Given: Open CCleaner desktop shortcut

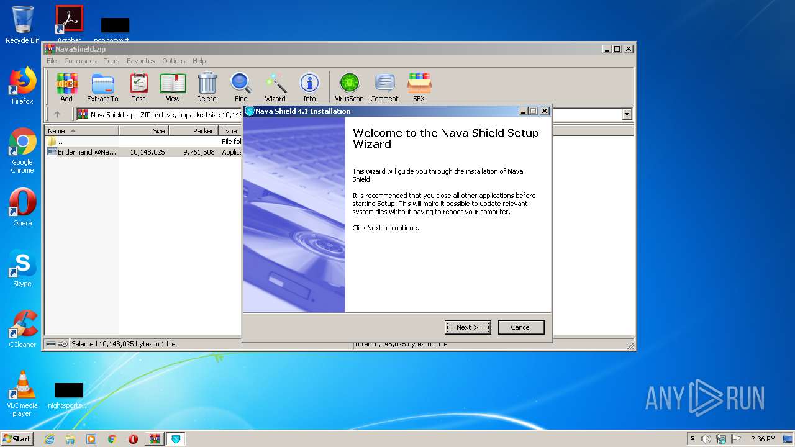Looking at the screenshot, I should [x=22, y=329].
